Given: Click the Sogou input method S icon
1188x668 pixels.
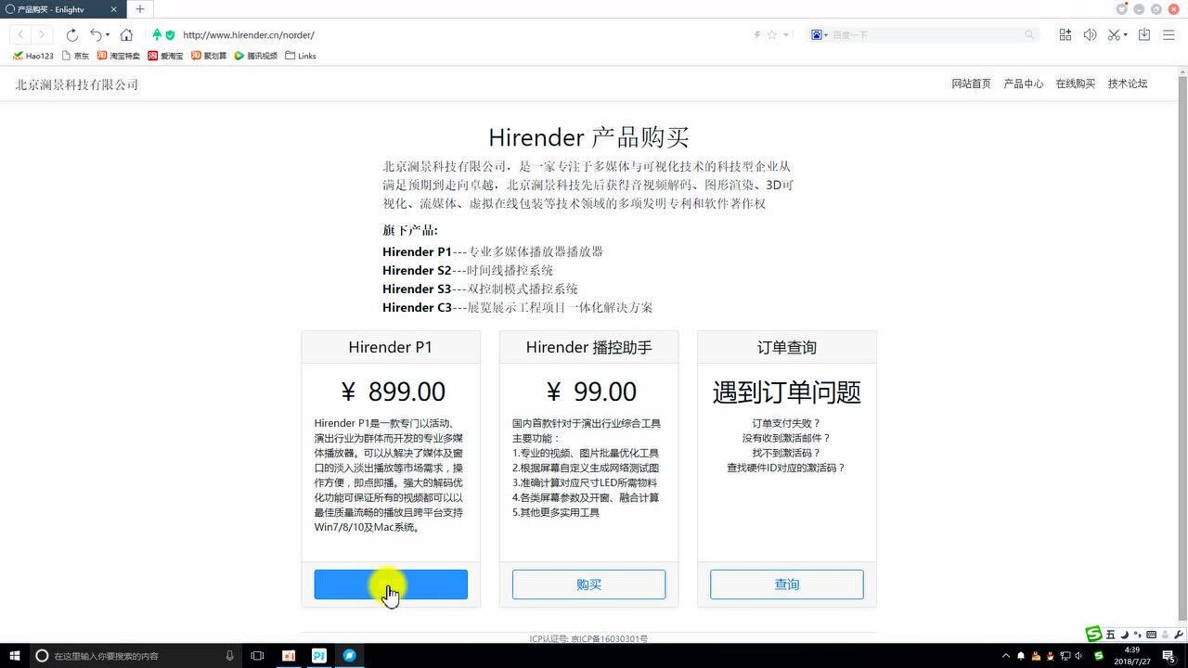Looking at the screenshot, I should coord(1094,634).
